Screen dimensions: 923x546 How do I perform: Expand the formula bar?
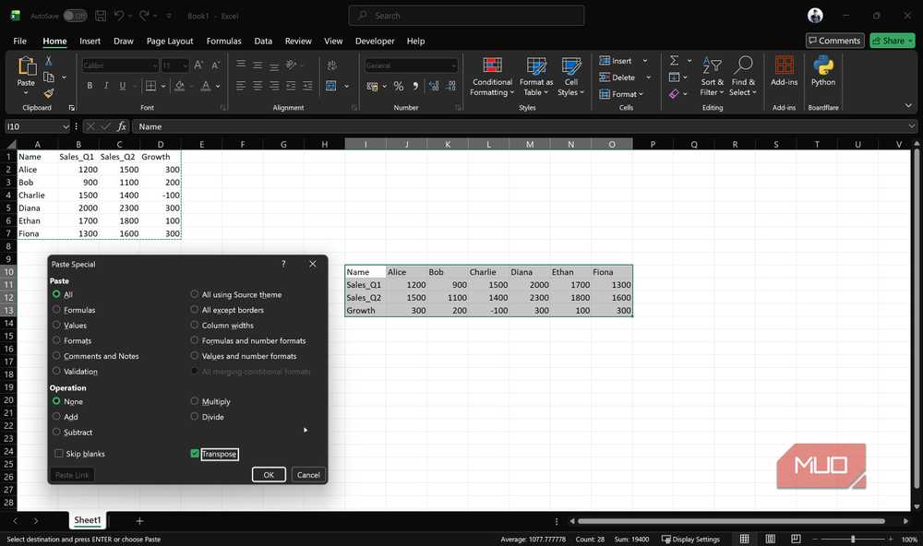[x=911, y=126]
